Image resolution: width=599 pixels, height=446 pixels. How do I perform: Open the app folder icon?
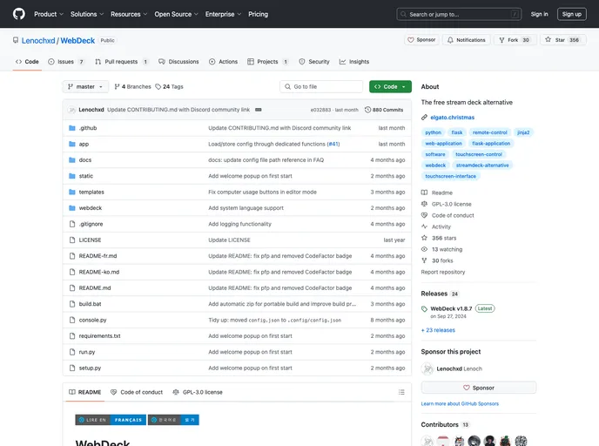pyautogui.click(x=71, y=144)
